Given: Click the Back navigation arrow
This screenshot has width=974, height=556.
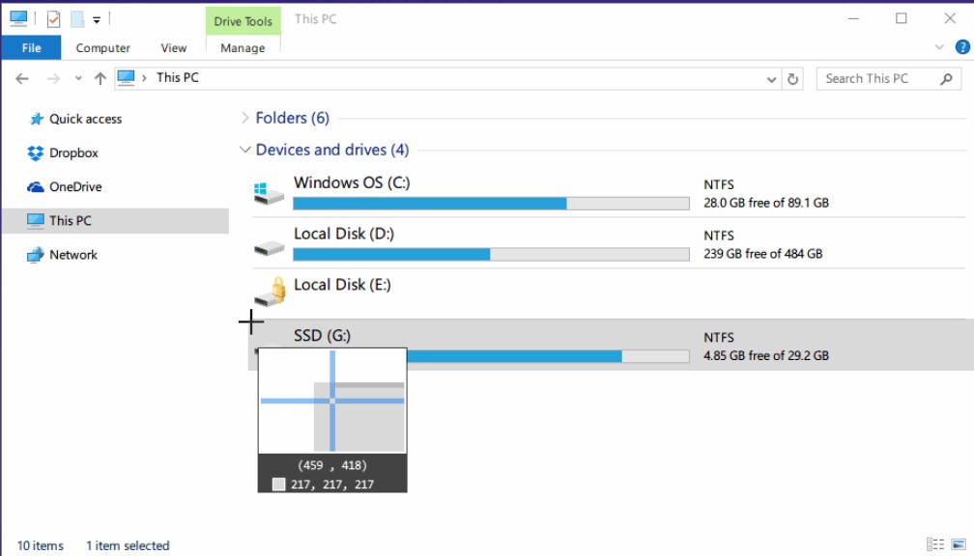Looking at the screenshot, I should [22, 79].
